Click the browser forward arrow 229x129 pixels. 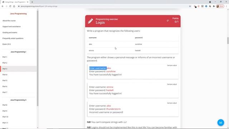[x=6, y=6]
